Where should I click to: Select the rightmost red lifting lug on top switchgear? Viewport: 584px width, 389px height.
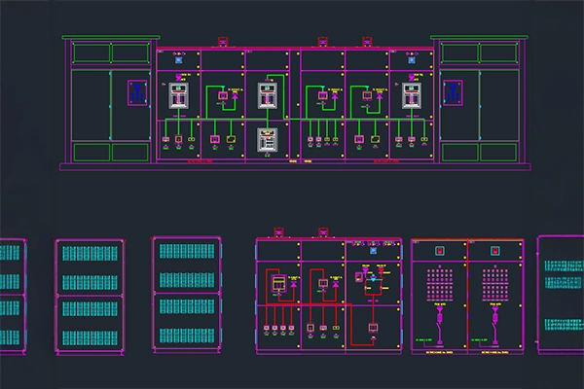pyautogui.click(x=368, y=42)
